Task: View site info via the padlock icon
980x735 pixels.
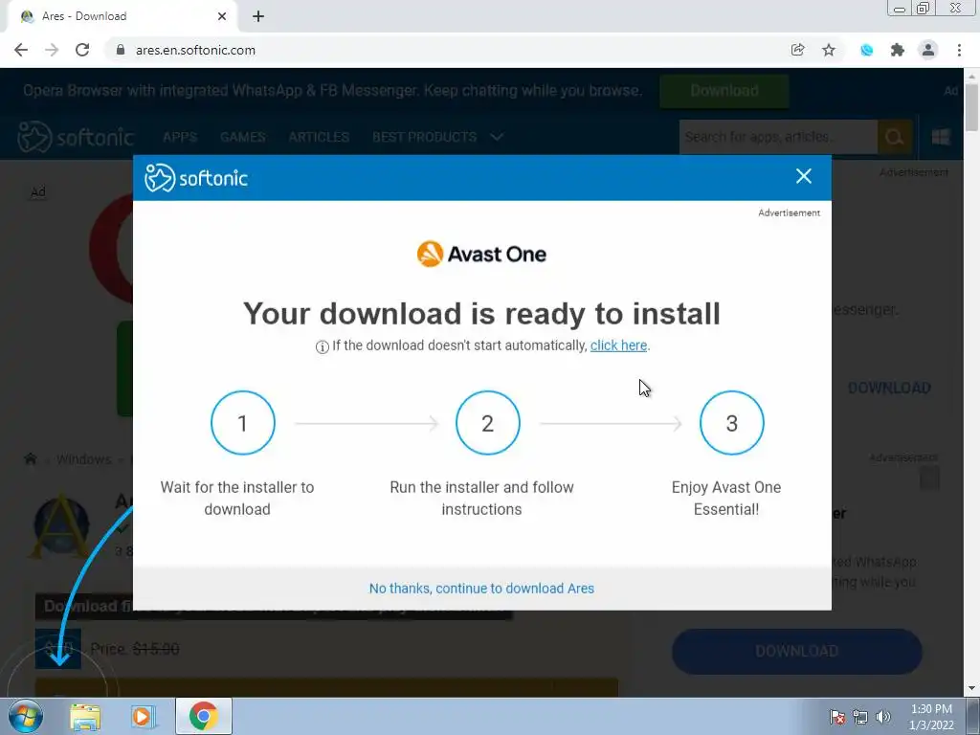Action: pos(121,50)
